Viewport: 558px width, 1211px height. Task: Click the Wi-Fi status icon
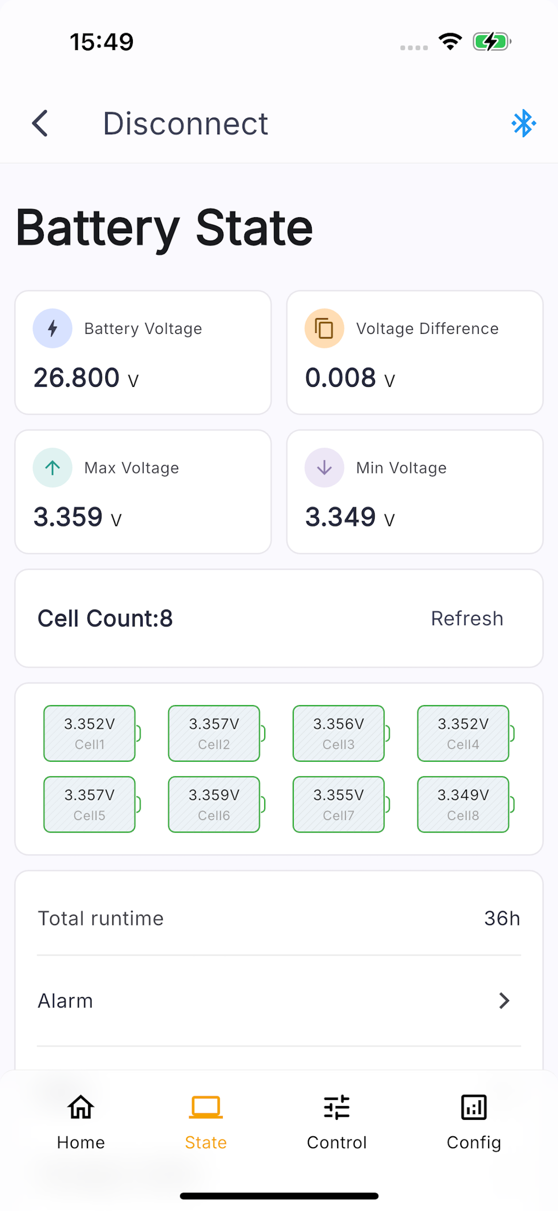pyautogui.click(x=450, y=42)
